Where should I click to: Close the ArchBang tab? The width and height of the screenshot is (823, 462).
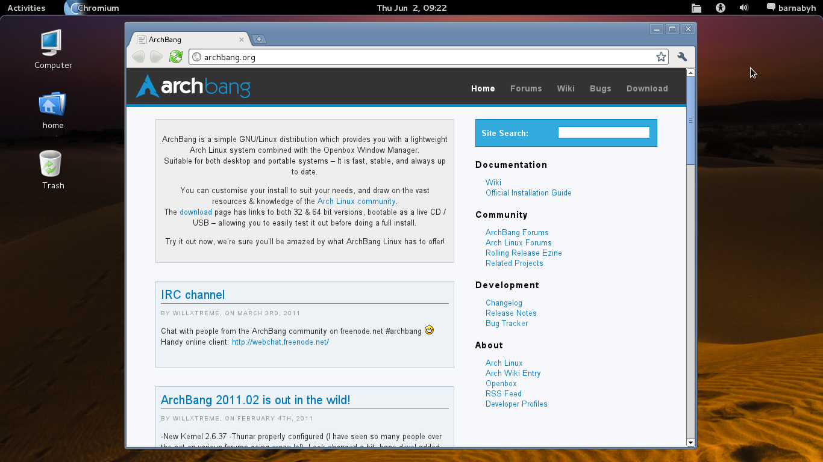click(x=242, y=40)
